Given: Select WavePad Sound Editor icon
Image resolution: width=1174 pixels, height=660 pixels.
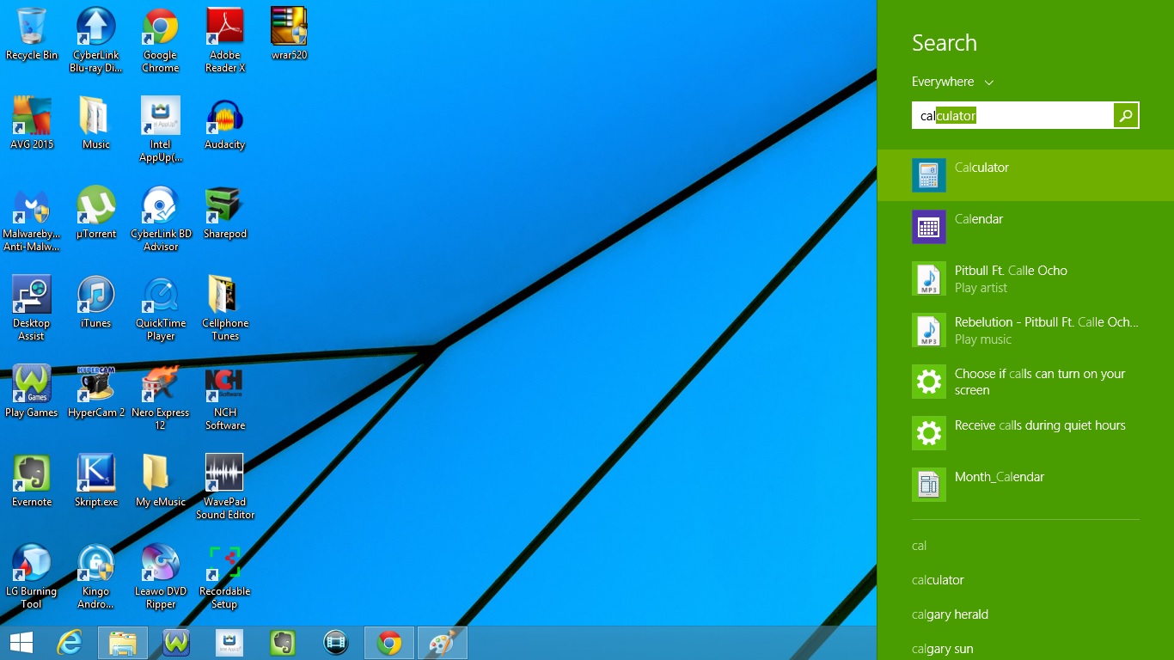Looking at the screenshot, I should (225, 487).
